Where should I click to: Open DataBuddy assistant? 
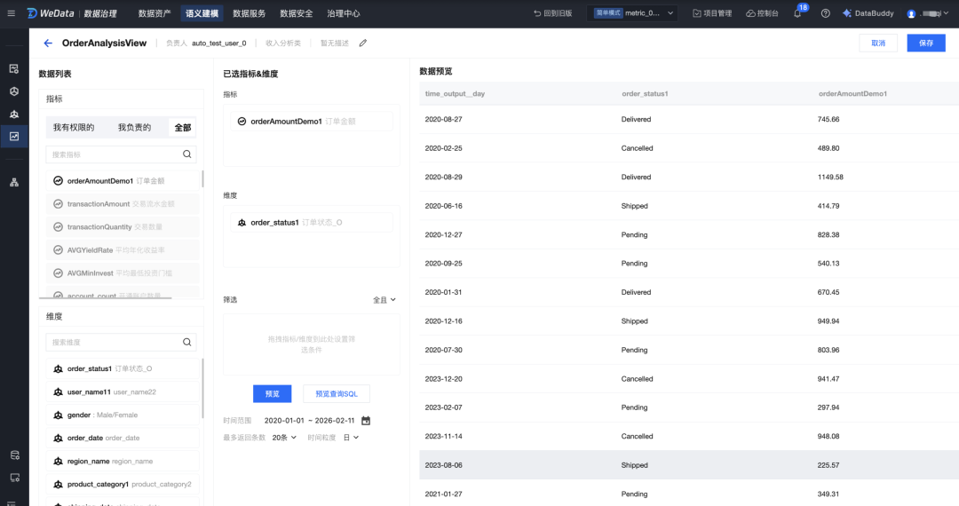click(868, 12)
